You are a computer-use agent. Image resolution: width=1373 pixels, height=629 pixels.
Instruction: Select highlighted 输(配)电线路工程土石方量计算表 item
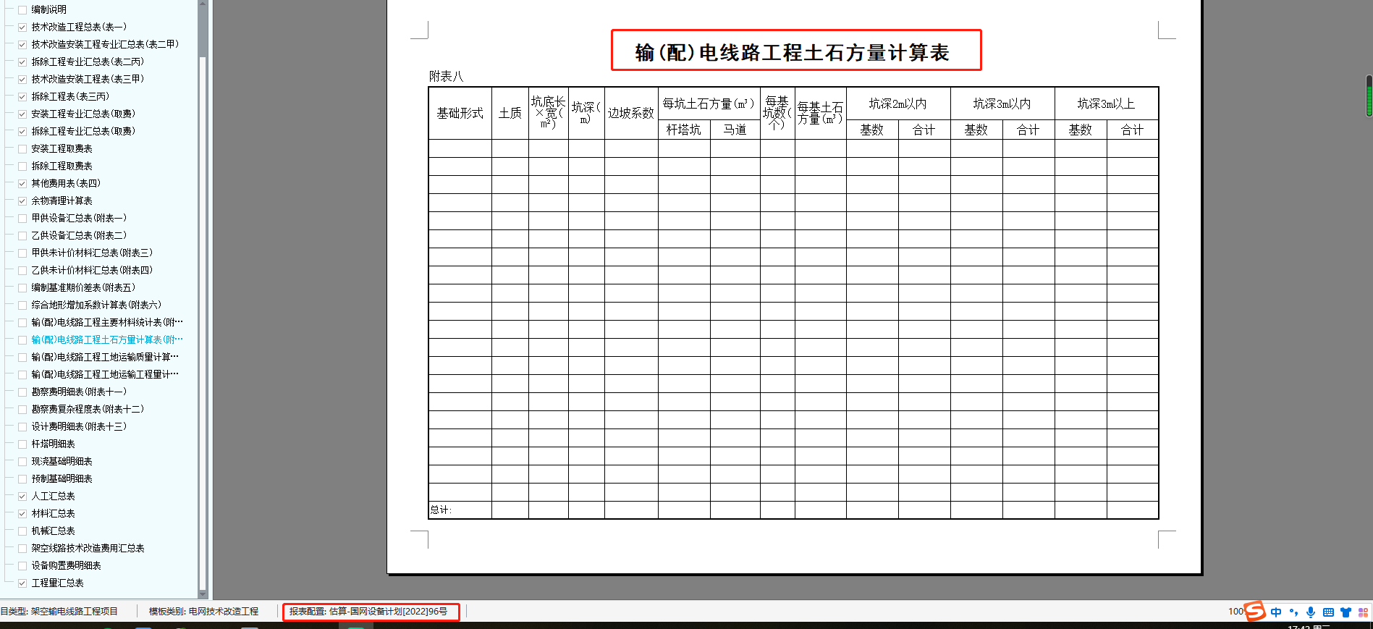(x=107, y=339)
